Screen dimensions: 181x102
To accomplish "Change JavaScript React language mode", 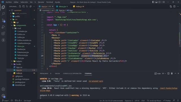I will [x=154, y=101].
